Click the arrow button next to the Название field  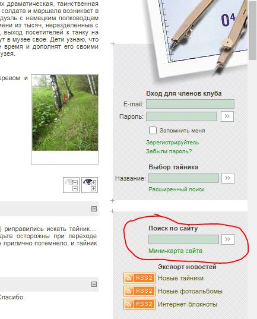click(228, 178)
